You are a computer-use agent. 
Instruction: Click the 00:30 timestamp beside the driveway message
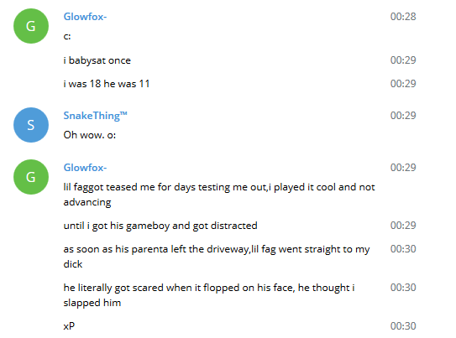click(403, 249)
